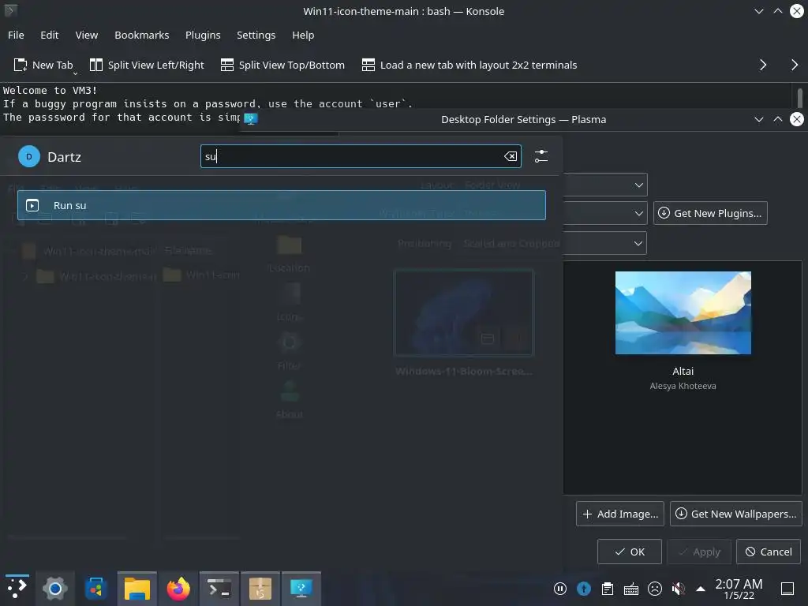Click the sad face notification tray icon
This screenshot has width=808, height=606.
655,589
